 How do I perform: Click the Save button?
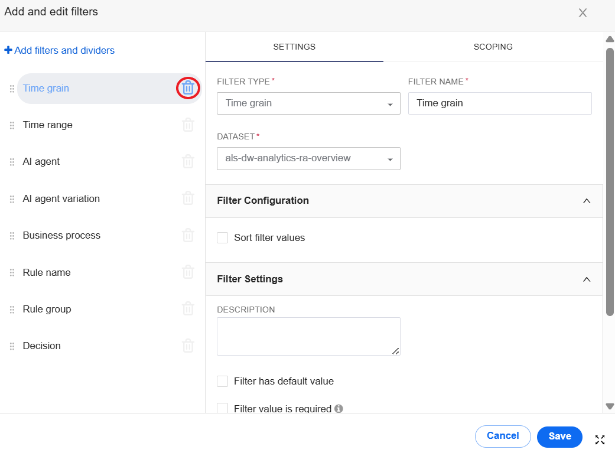pos(559,437)
